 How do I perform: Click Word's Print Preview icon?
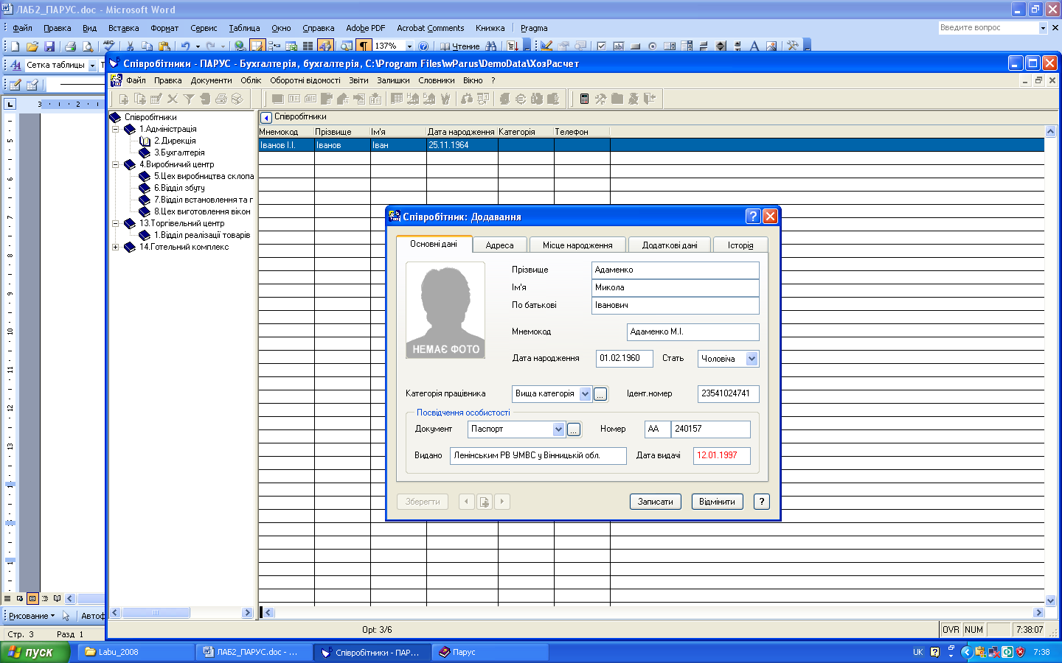(x=88, y=46)
